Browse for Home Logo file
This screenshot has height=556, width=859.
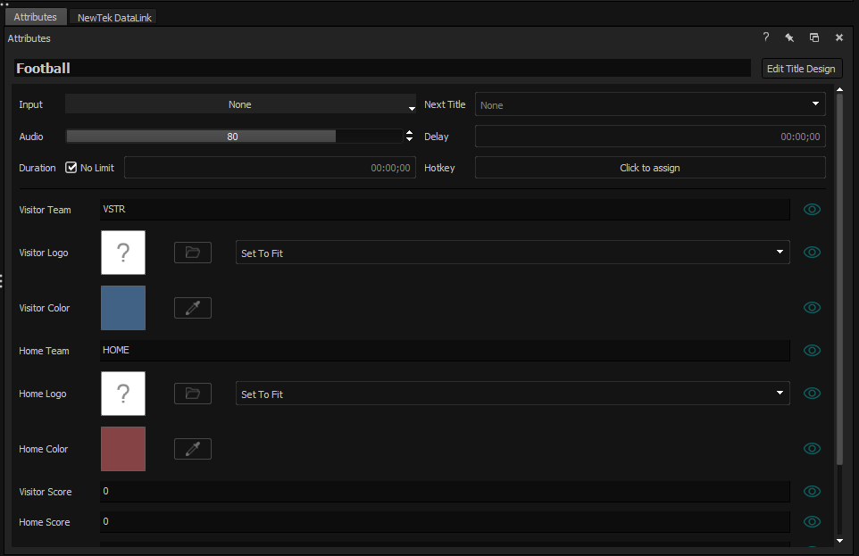pyautogui.click(x=192, y=394)
